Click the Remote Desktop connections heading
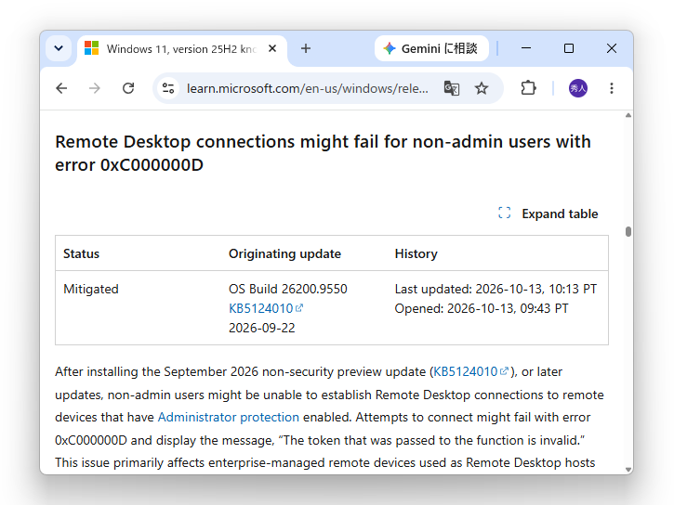The height and width of the screenshot is (505, 674). tap(323, 153)
